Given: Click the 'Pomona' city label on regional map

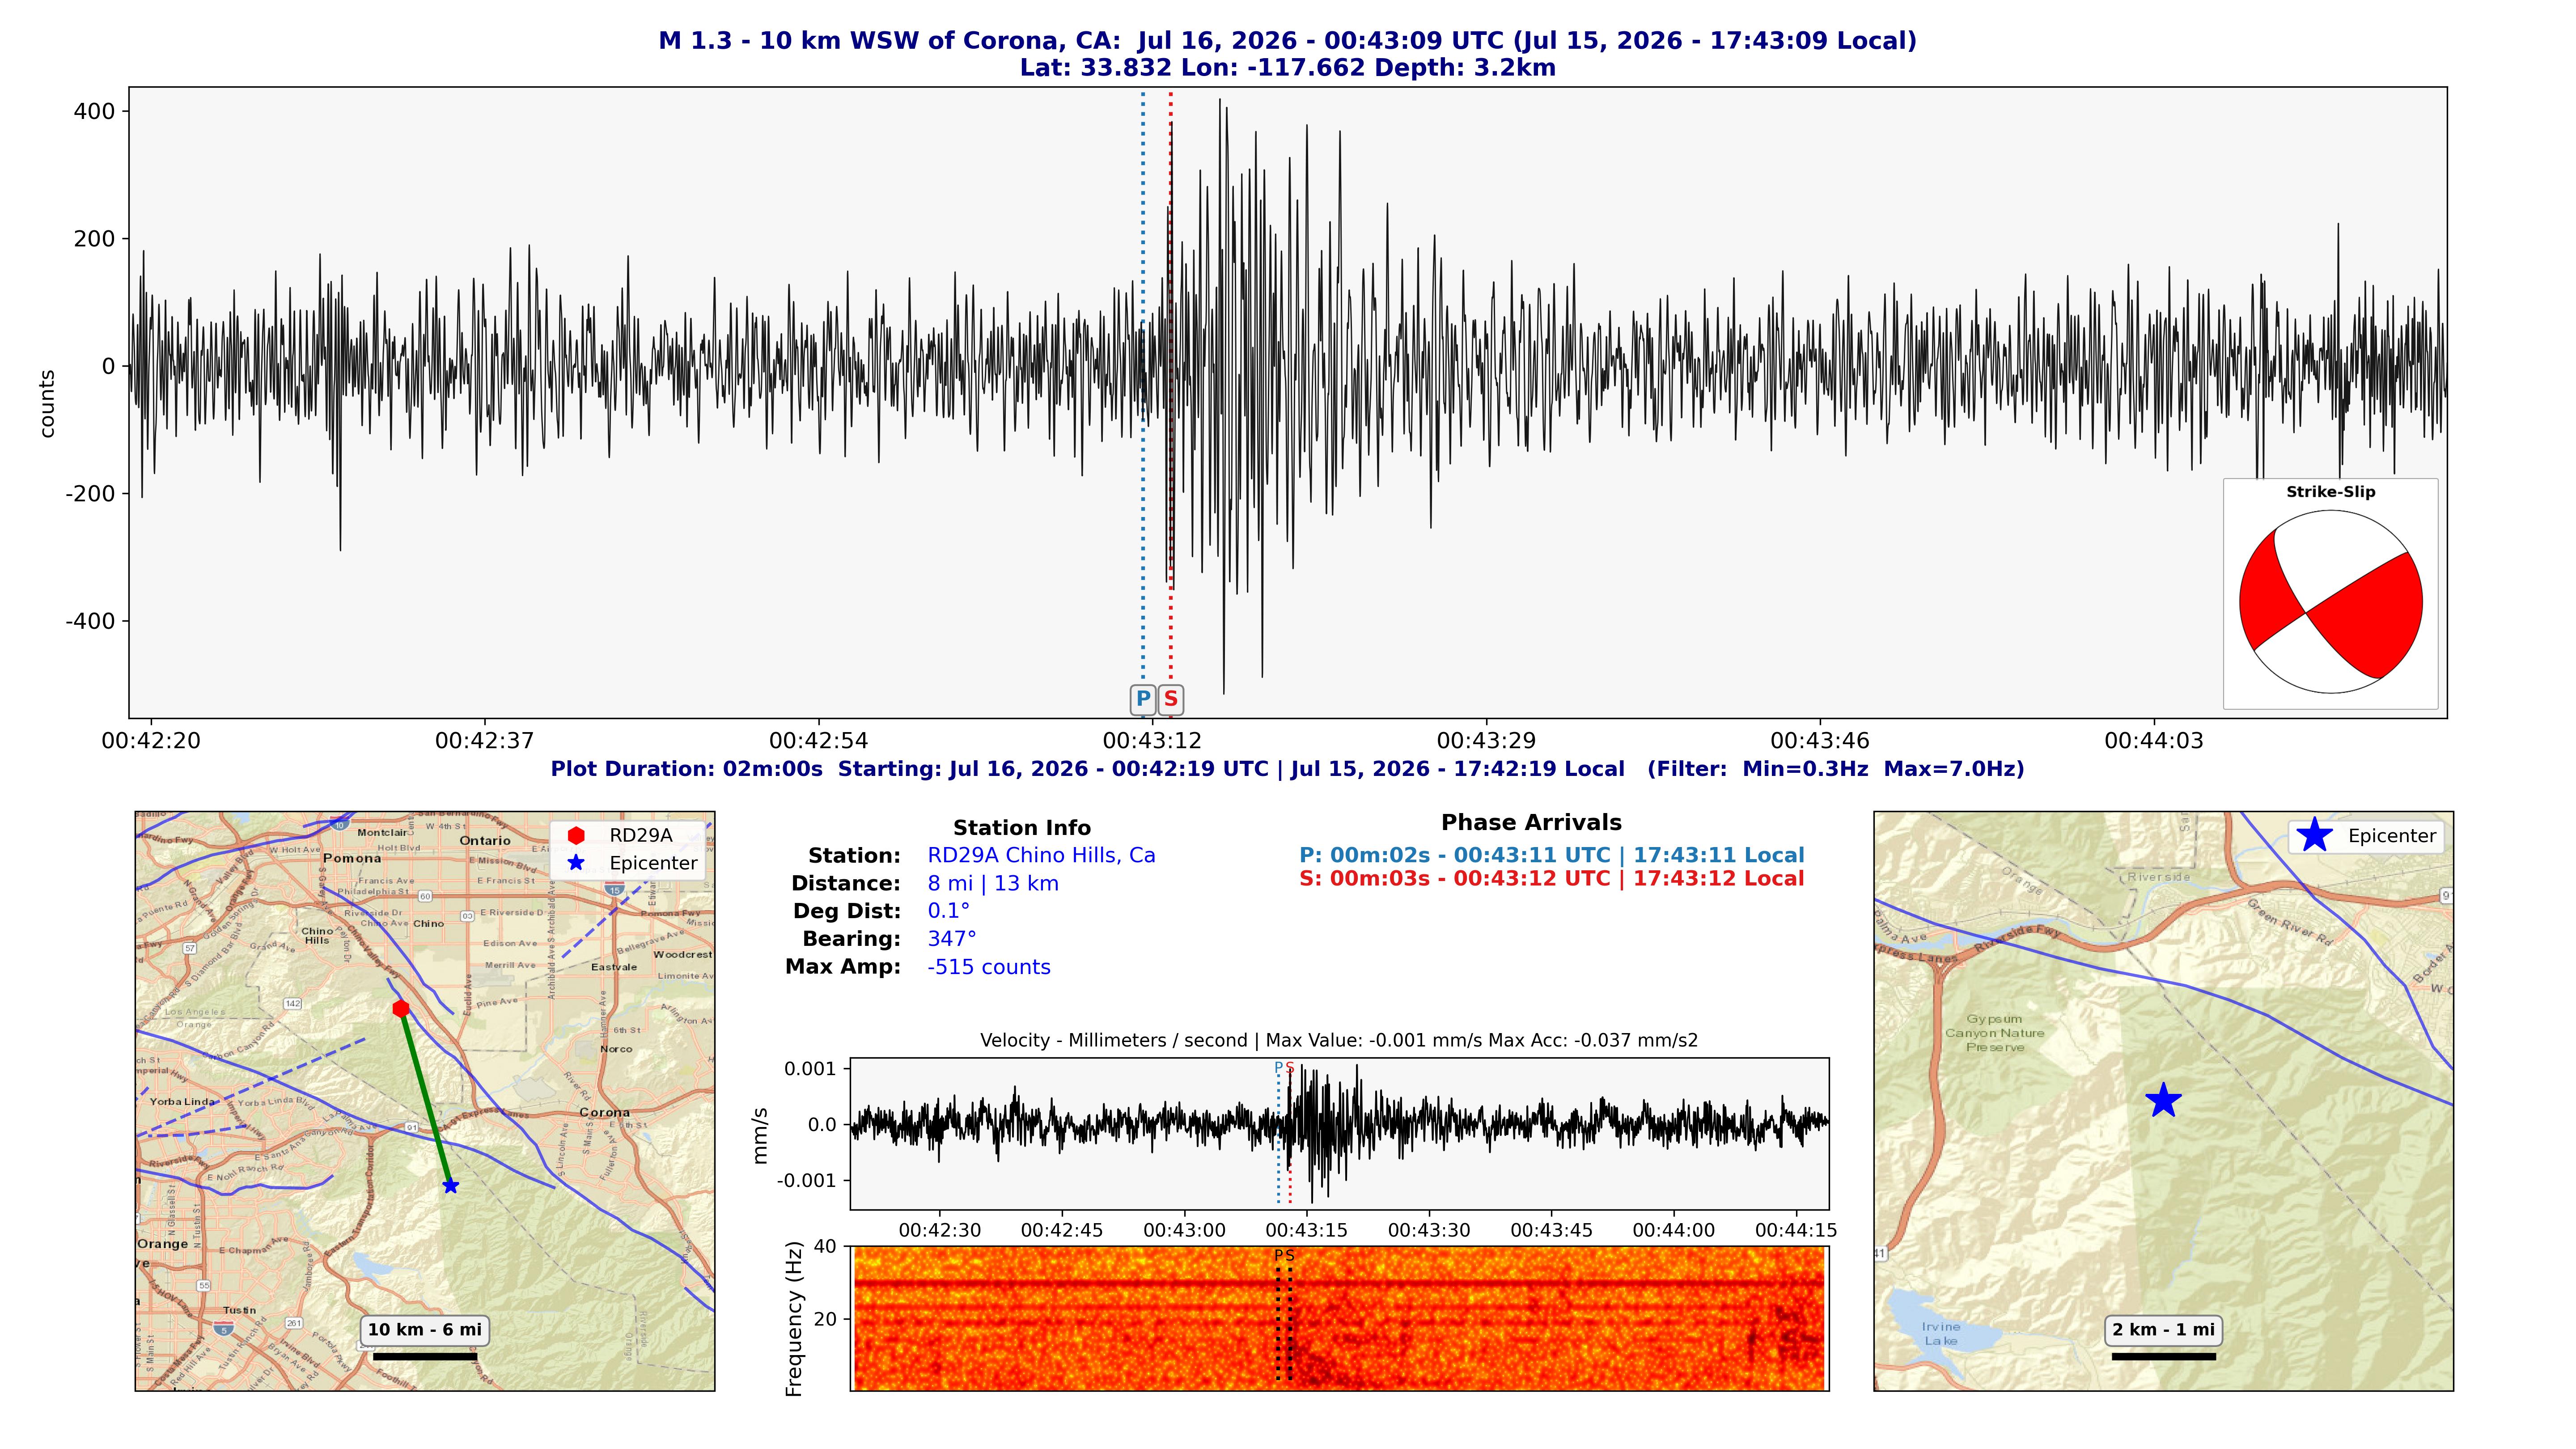Looking at the screenshot, I should [352, 858].
